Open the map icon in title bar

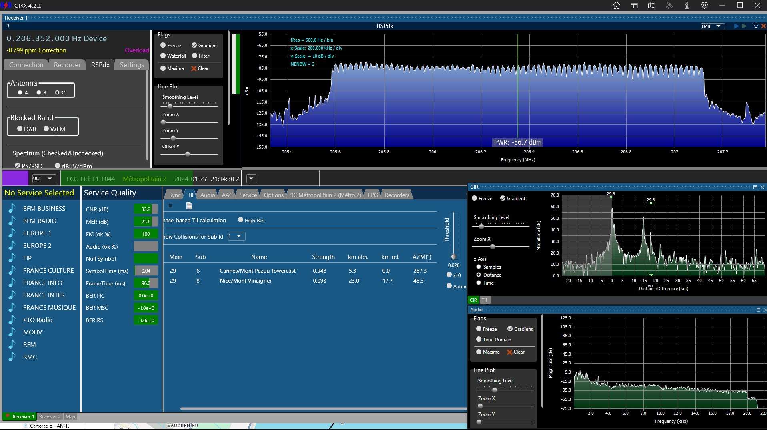(651, 6)
